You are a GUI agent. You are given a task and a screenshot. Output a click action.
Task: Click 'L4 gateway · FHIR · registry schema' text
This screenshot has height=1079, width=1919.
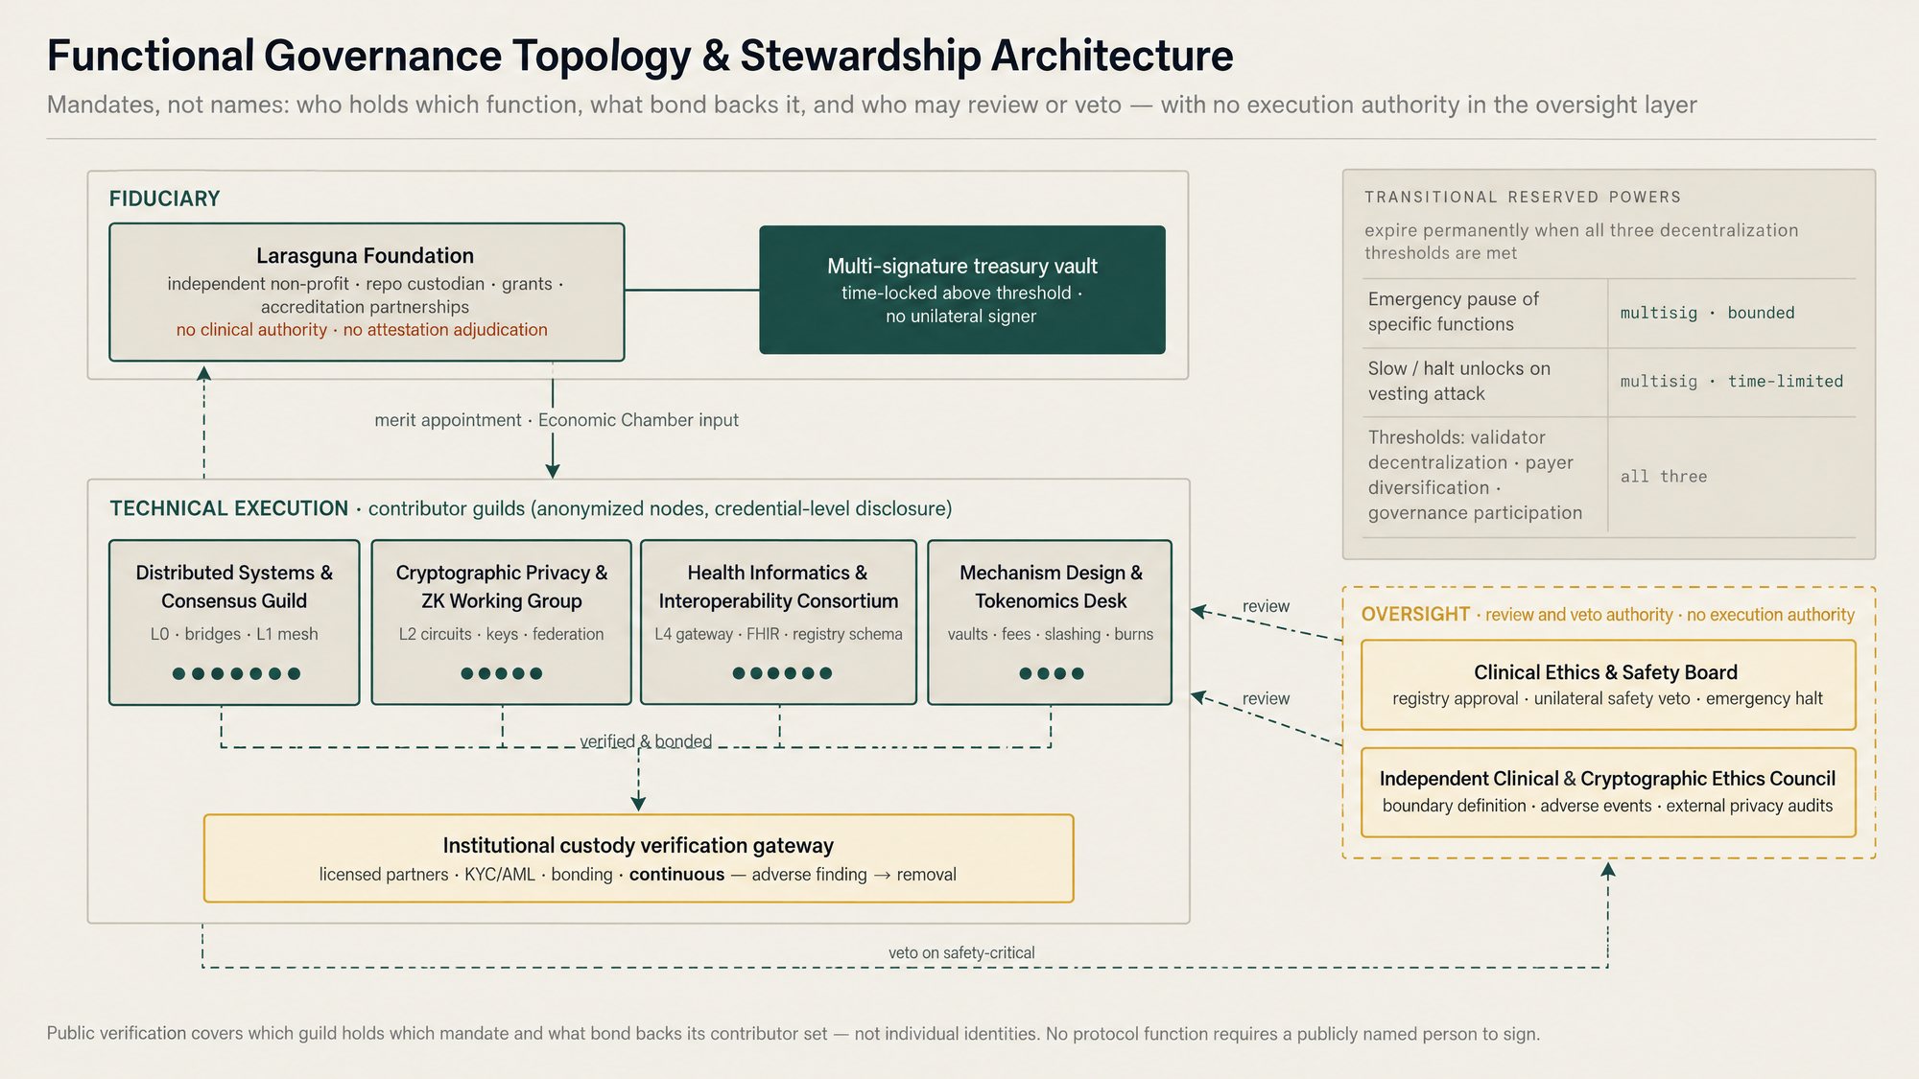pos(778,634)
